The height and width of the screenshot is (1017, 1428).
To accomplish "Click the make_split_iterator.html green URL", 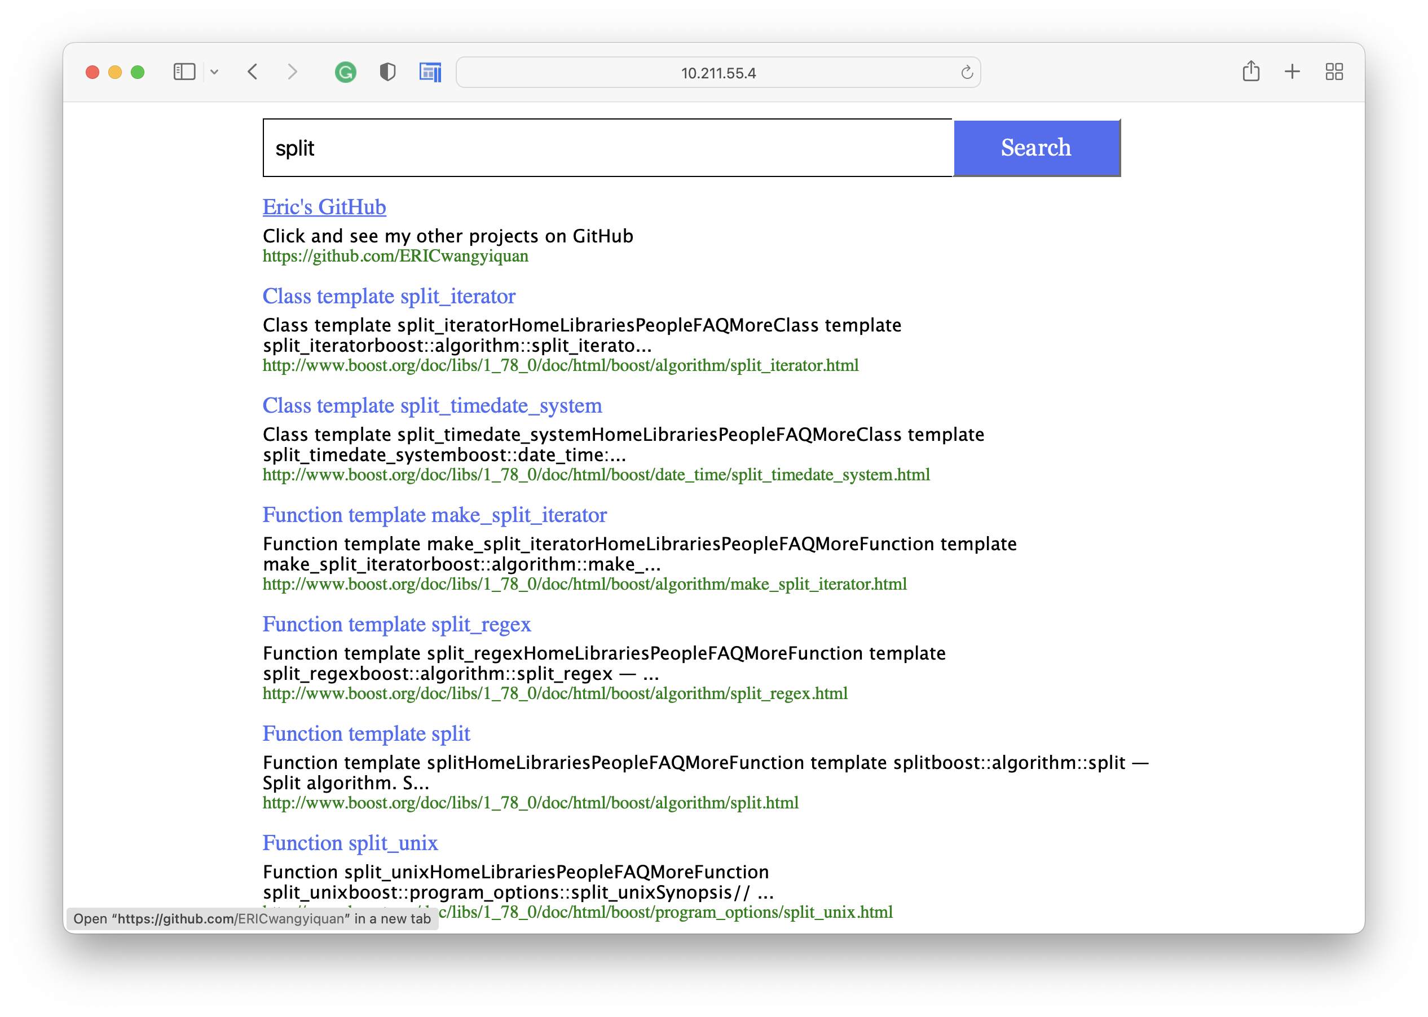I will coord(584,584).
